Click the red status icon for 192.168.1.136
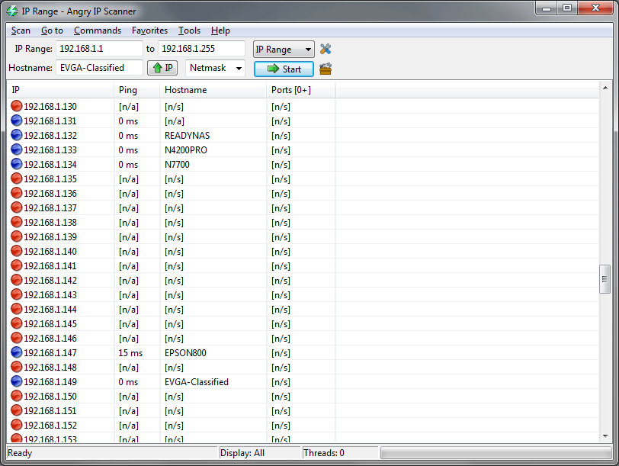 tap(17, 193)
